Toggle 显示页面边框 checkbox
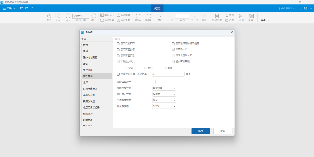Image resolution: width=314 pixels, height=157 pixels. coord(118,49)
